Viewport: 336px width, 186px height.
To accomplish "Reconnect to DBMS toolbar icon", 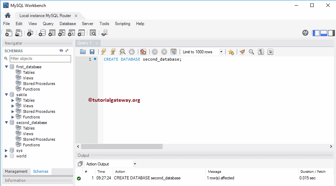I will point(104,33).
